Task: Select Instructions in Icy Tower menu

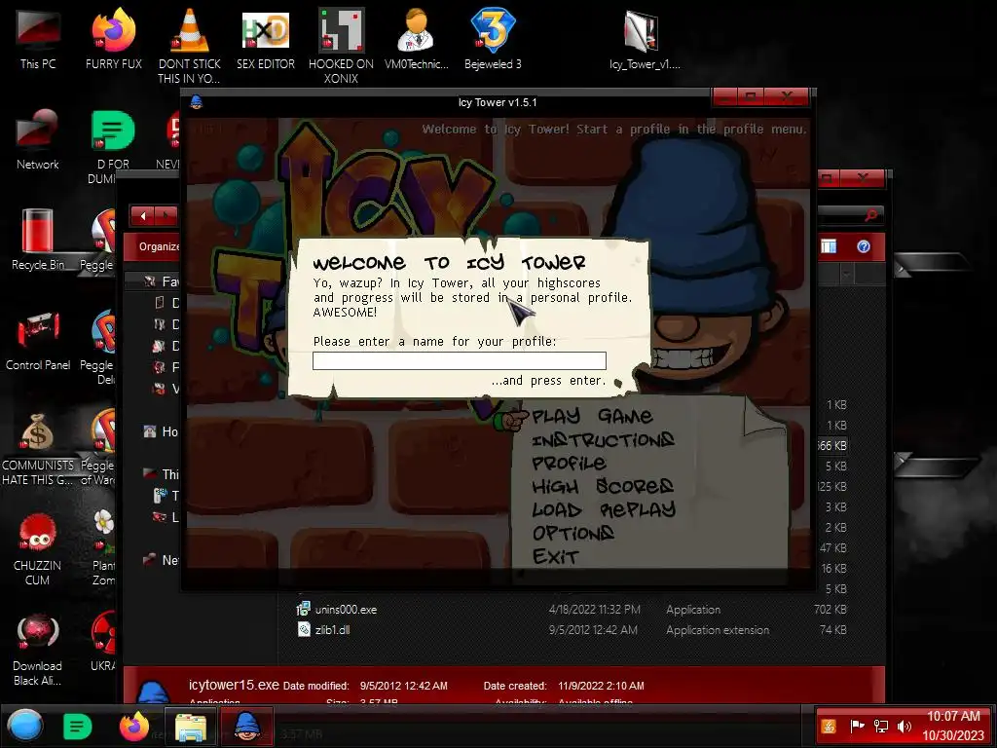Action: (x=603, y=440)
